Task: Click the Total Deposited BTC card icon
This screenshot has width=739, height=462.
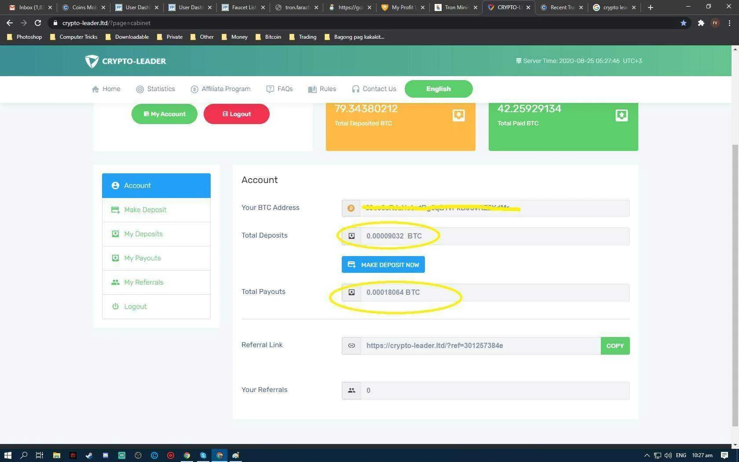Action: tap(458, 115)
